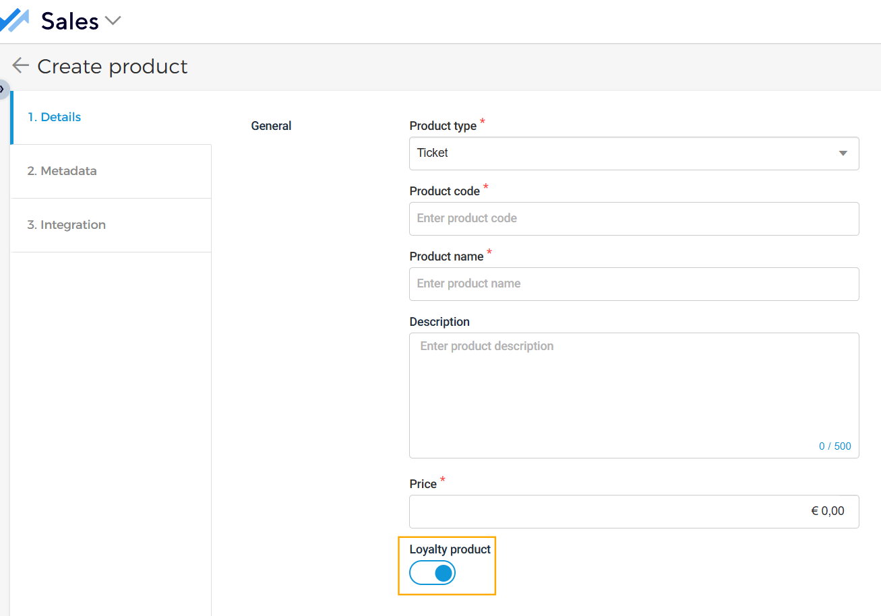The height and width of the screenshot is (616, 881).
Task: Switch to the 1. Details tab
Action: (54, 117)
